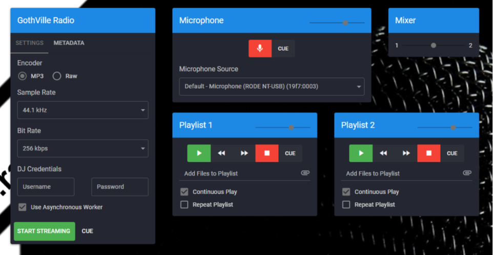Click Playlist 1's paperclip attach icon

[305, 173]
